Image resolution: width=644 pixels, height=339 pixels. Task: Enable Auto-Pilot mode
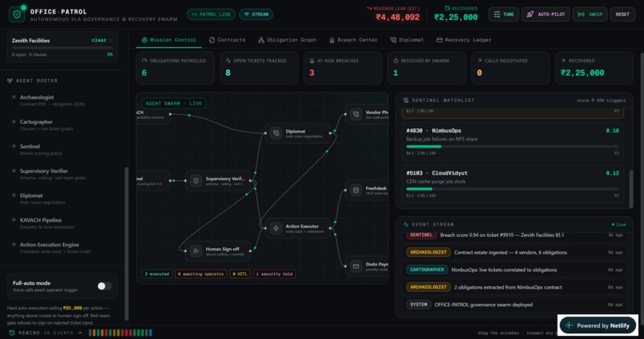pos(546,14)
